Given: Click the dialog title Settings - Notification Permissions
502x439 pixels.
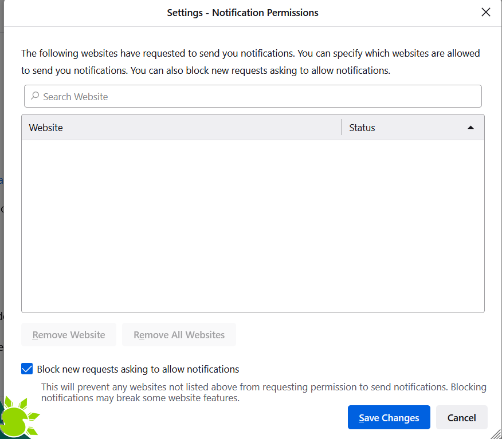Looking at the screenshot, I should pos(242,12).
